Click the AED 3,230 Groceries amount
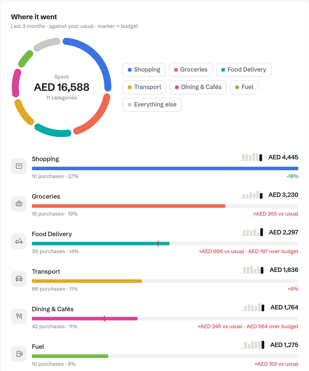 point(283,195)
